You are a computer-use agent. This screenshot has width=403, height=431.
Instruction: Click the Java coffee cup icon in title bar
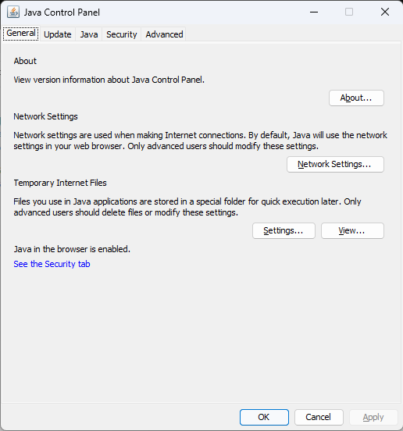13,12
